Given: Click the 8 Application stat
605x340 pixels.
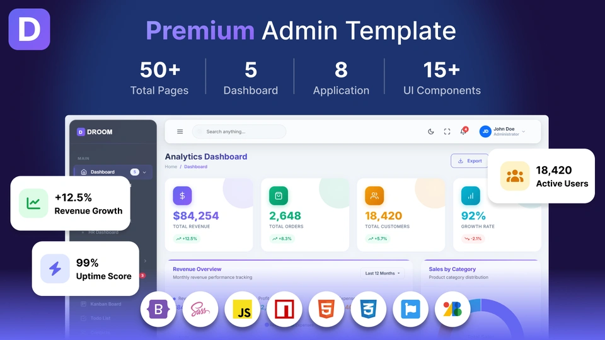Looking at the screenshot, I should [341, 77].
